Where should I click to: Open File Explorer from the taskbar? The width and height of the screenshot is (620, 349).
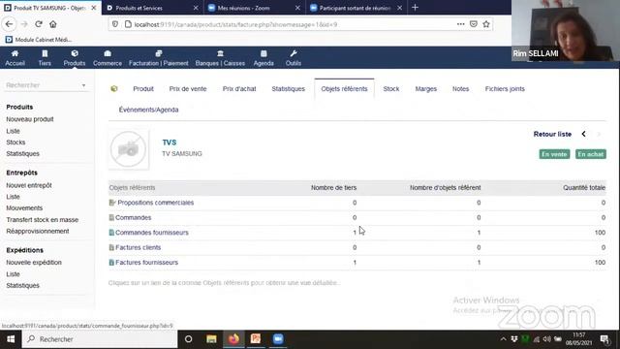211,339
